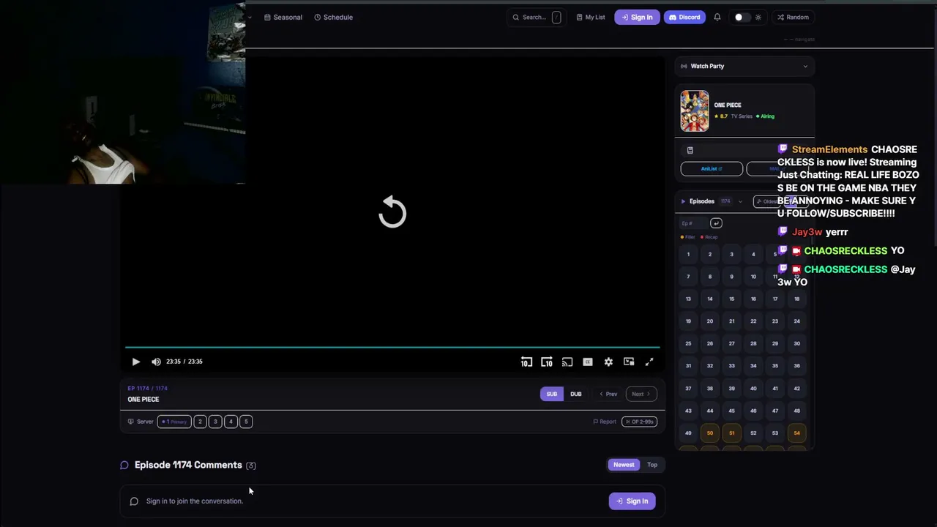Focus the Search box in the header

[x=536, y=17]
